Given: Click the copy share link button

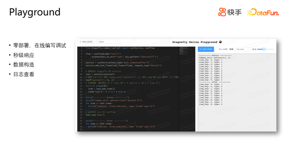Looking at the screenshot, I should pos(86,42).
